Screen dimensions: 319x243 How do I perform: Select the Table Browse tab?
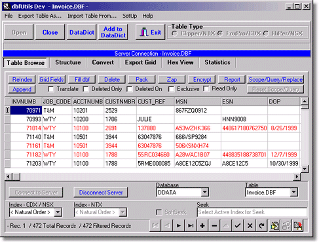click(x=26, y=63)
